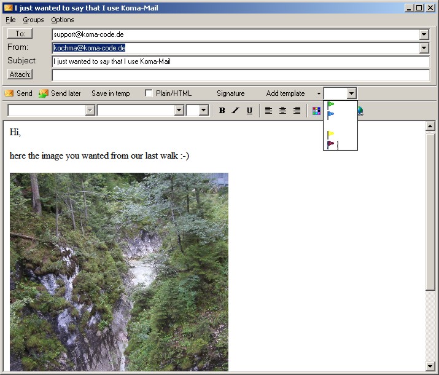Collapse the flag priority combo box
The width and height of the screenshot is (439, 375).
coord(351,93)
